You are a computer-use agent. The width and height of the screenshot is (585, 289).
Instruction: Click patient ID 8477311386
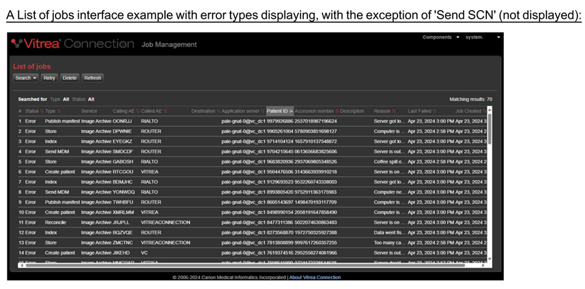tap(280, 222)
